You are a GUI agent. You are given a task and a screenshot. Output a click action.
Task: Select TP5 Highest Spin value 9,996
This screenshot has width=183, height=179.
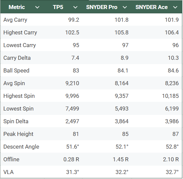[x=72, y=96]
